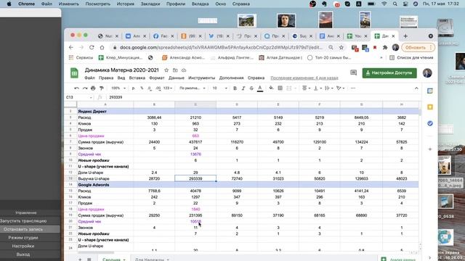Open the font size 10 dropdown
This screenshot has width=465, height=261.
tap(219, 88)
